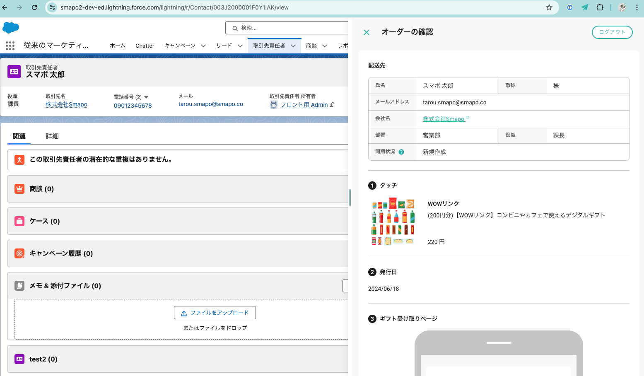Expand the 取引先責任者 tab chevron
The height and width of the screenshot is (376, 644).
[x=293, y=46]
